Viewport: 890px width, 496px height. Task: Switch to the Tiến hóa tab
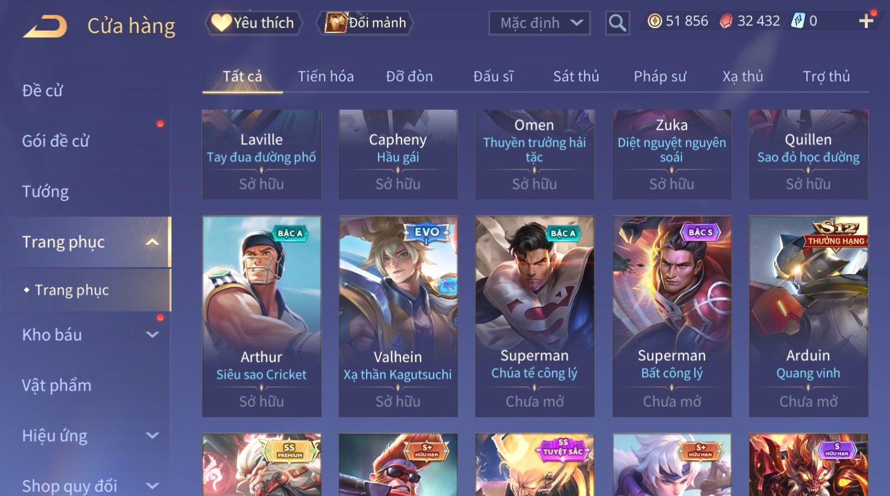point(326,76)
